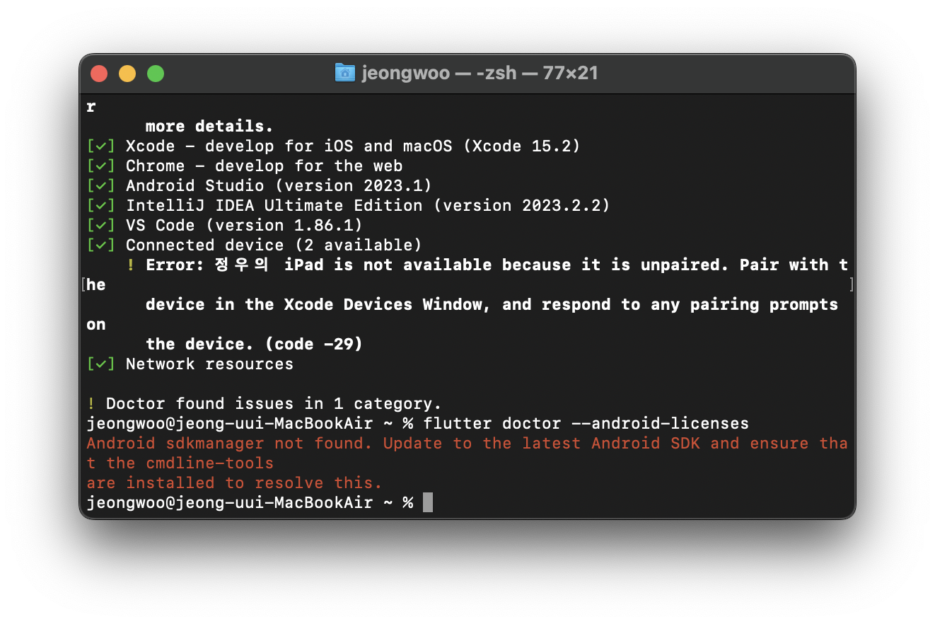The width and height of the screenshot is (935, 624).
Task: Click the checkmark beside Android Studio
Action: [x=100, y=186]
